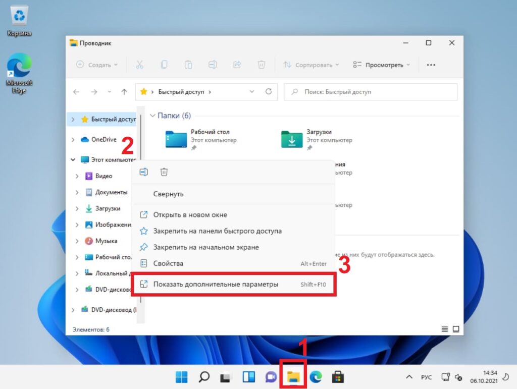Image resolution: width=517 pixels, height=389 pixels.
Task: Collapse the Папки (6) section
Action: 152,116
